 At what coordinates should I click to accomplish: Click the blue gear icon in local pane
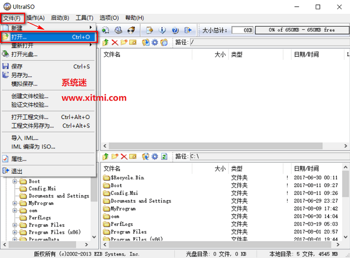[x=154, y=156]
